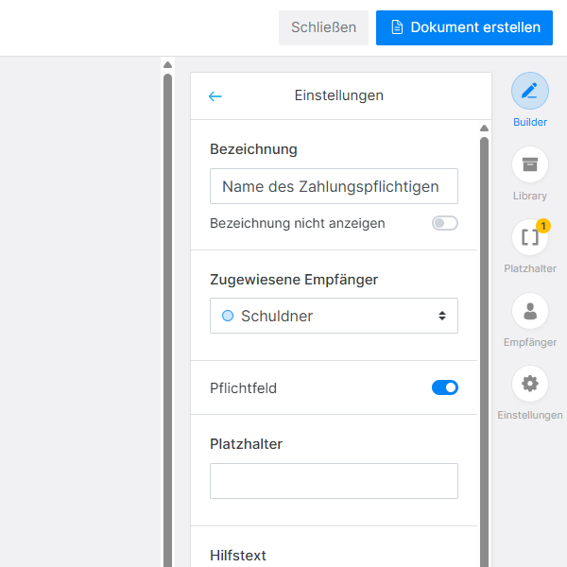Click the Einstellungen label under the gear icon

pos(530,415)
